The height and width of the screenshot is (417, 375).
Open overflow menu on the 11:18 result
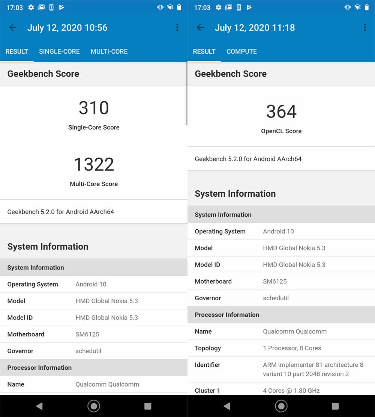tap(364, 27)
